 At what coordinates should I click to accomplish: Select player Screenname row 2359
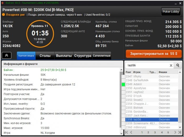(152, 123)
